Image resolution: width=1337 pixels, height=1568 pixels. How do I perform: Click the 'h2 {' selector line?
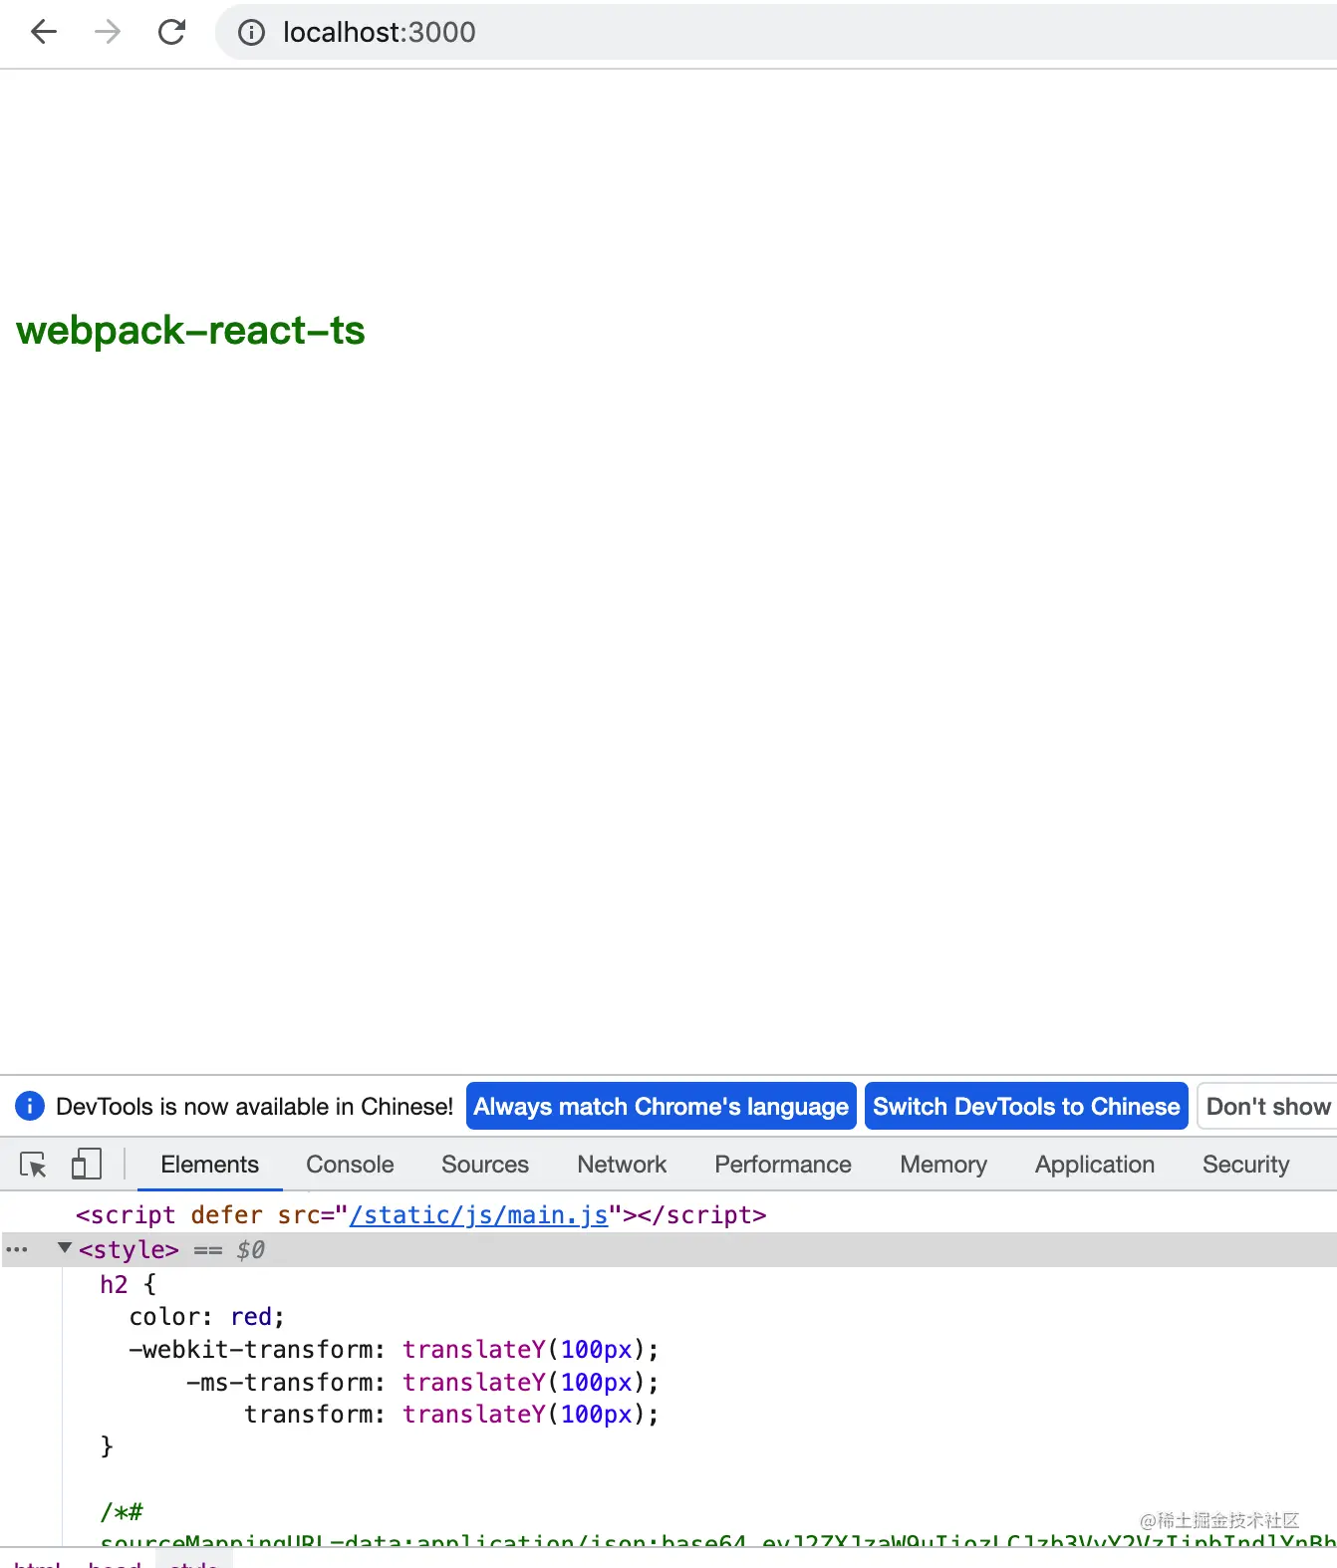[128, 1284]
